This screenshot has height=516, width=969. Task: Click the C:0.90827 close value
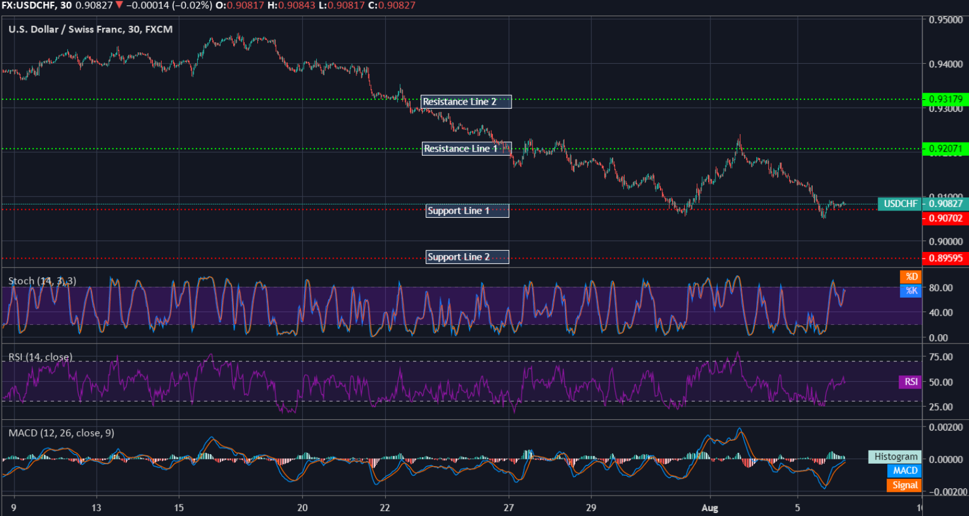(x=392, y=5)
